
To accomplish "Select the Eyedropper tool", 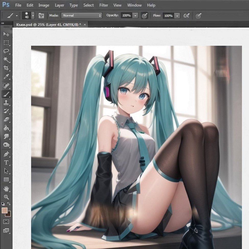I will pyautogui.click(x=6, y=77).
